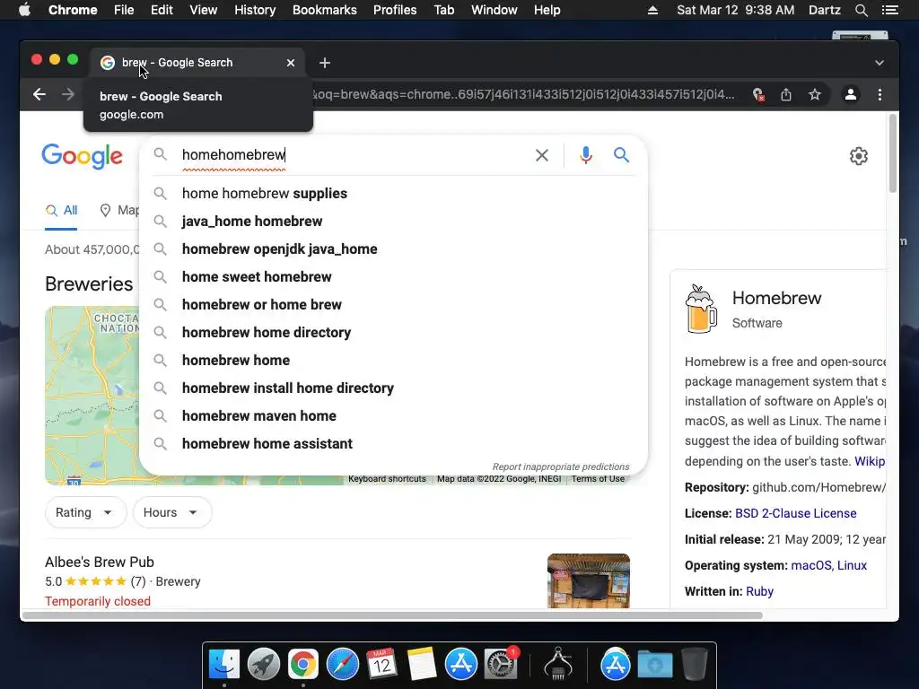Bookmark this page with star icon
Screen dimensions: 919x689
click(815, 94)
